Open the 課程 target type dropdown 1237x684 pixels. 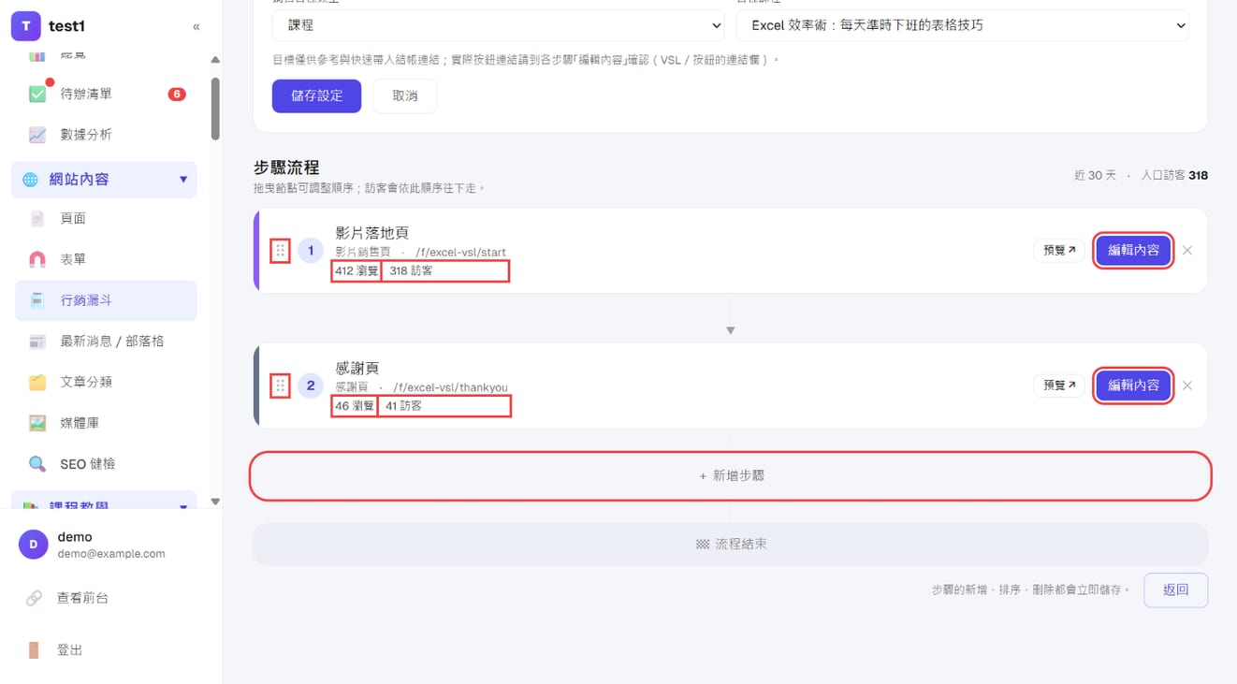click(x=500, y=25)
